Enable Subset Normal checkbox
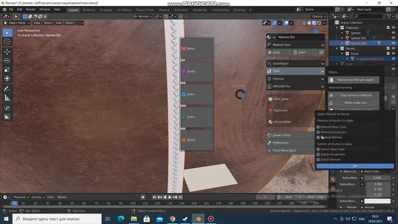398x224 pixels. click(318, 159)
